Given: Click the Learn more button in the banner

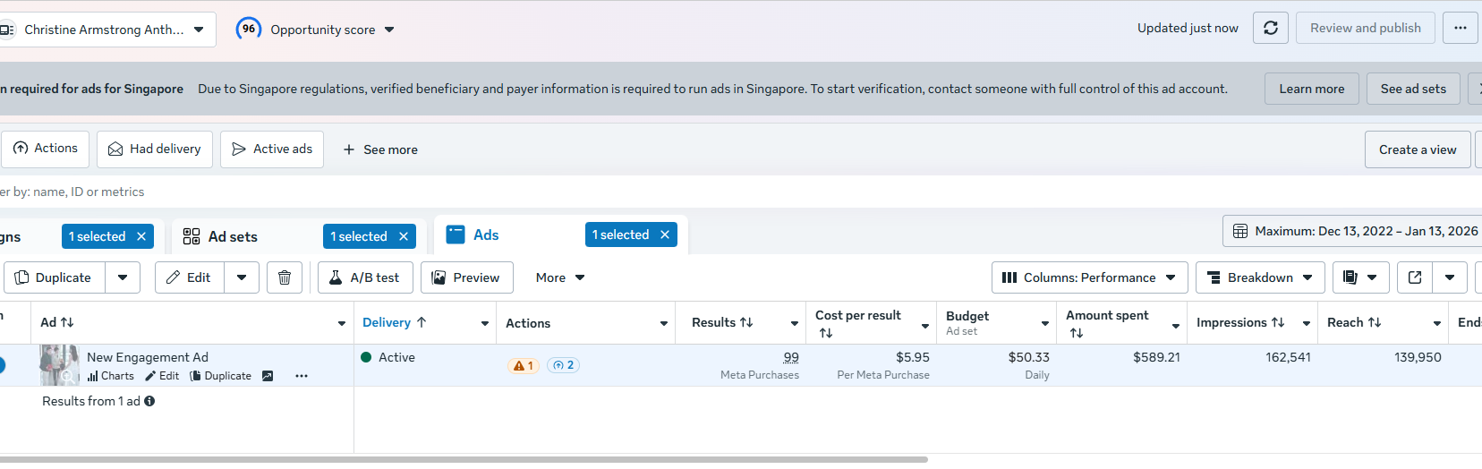Looking at the screenshot, I should coord(1311,89).
